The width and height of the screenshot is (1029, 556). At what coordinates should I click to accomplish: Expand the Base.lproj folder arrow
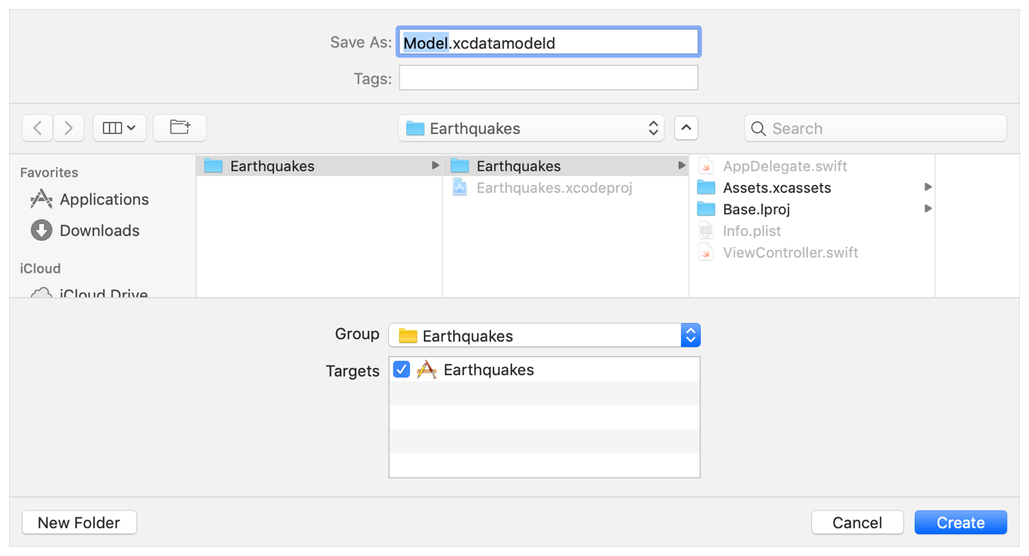tap(928, 209)
